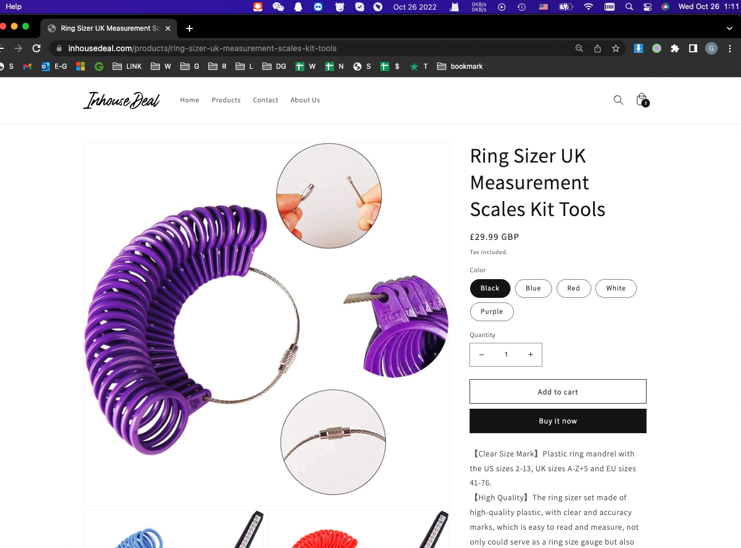Open the shopping cart icon
Screen dimensions: 741x548
[x=642, y=100]
